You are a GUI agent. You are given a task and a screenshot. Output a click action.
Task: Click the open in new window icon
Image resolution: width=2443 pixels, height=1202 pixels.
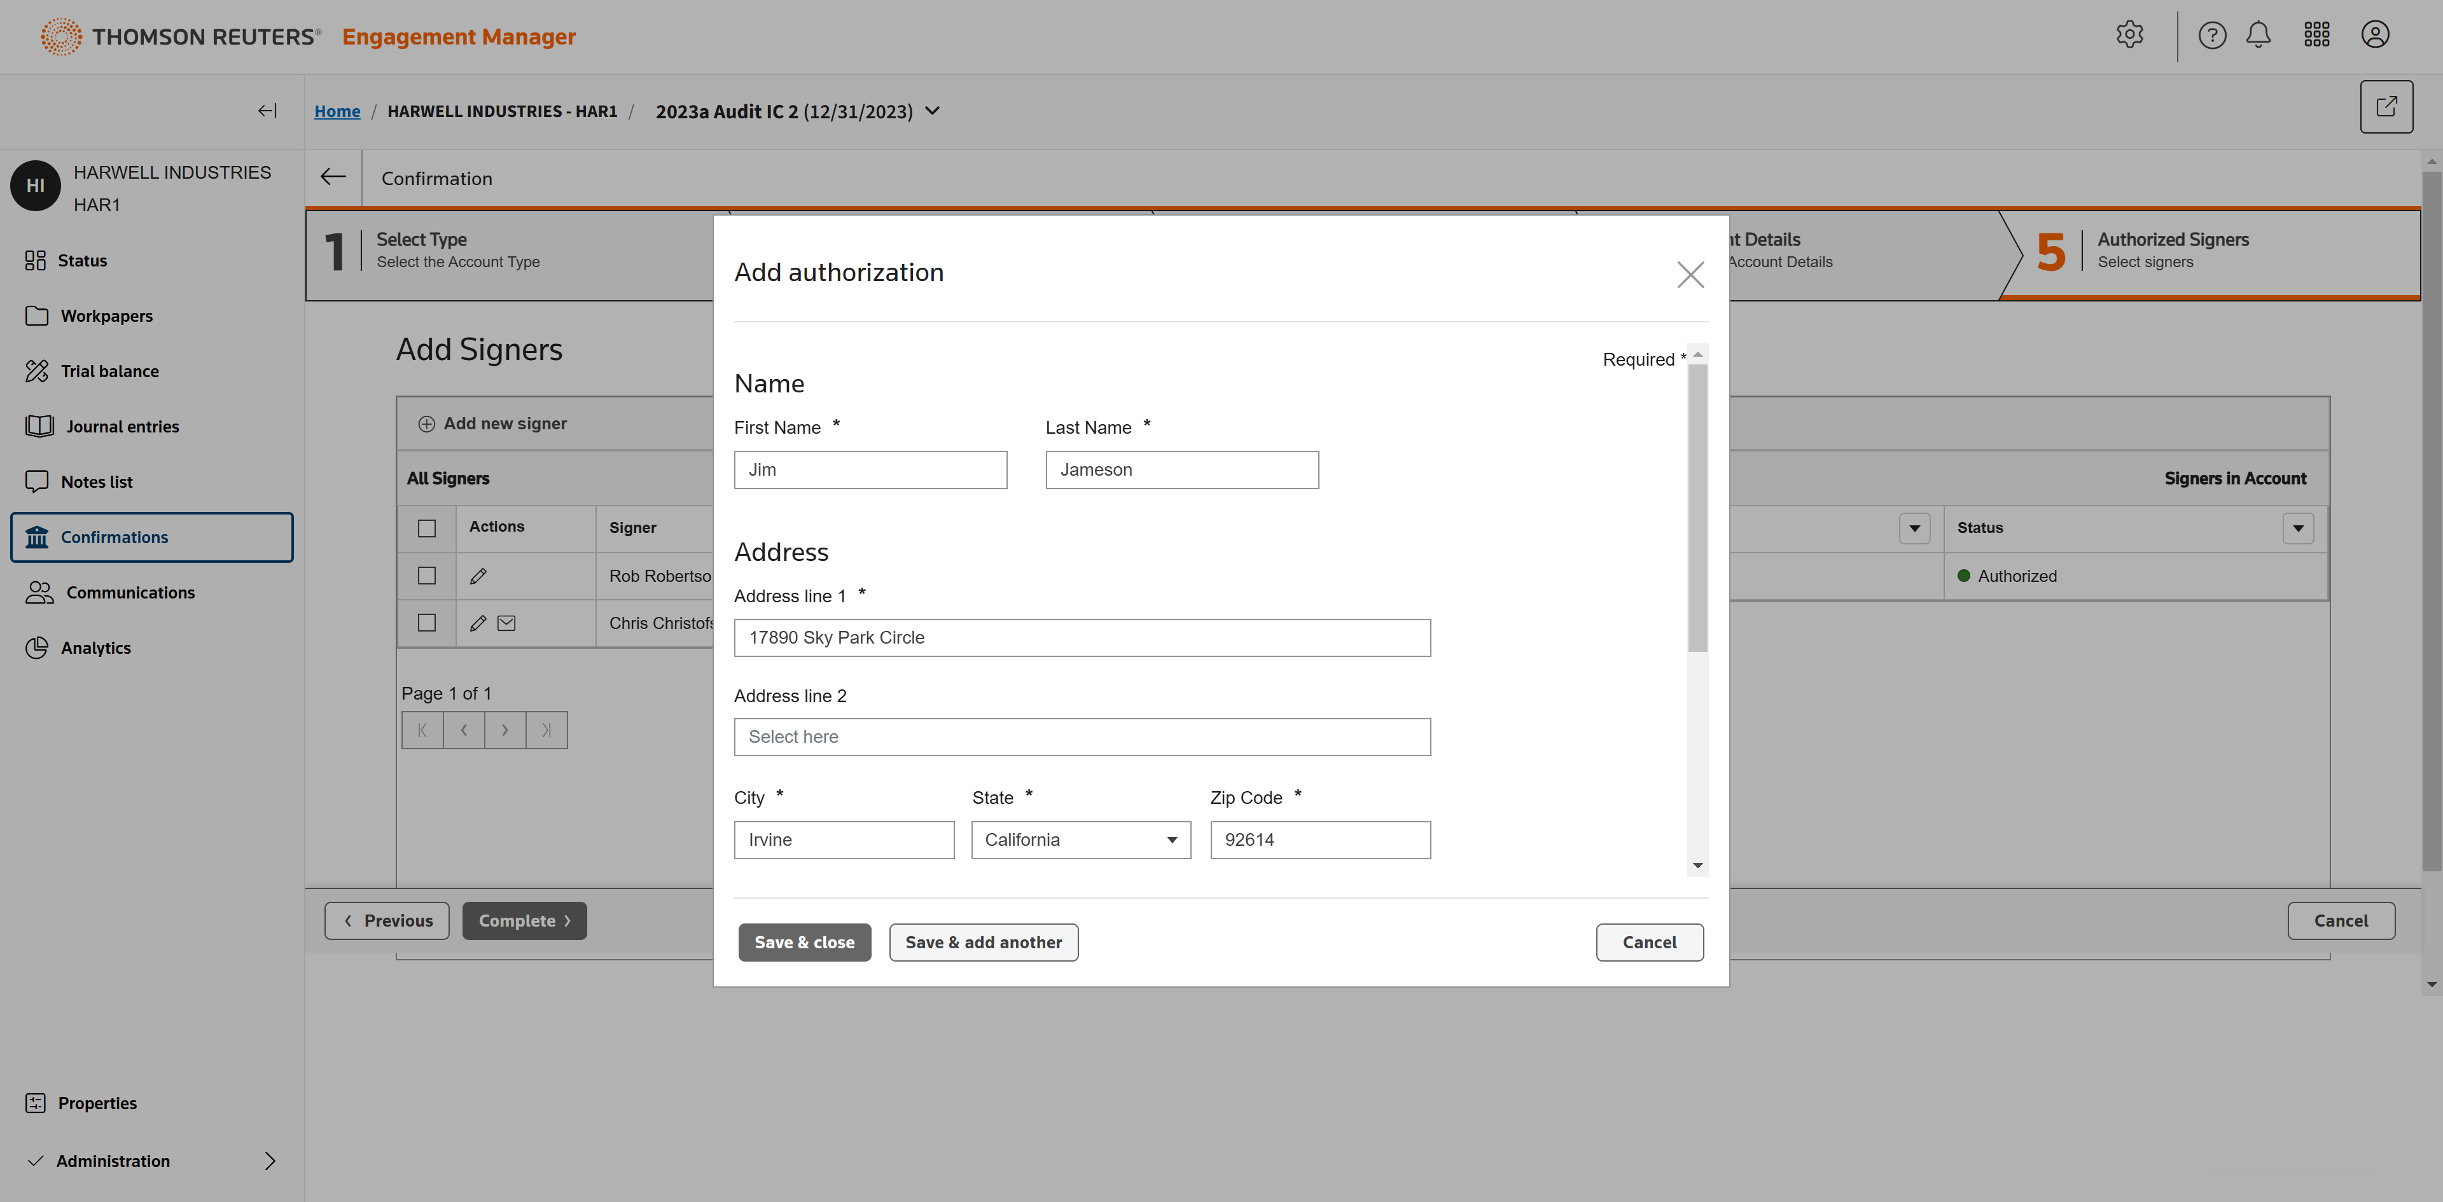[x=2386, y=106]
